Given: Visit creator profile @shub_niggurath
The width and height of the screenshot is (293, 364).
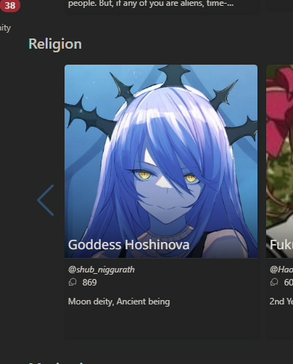Looking at the screenshot, I should 102,270.
